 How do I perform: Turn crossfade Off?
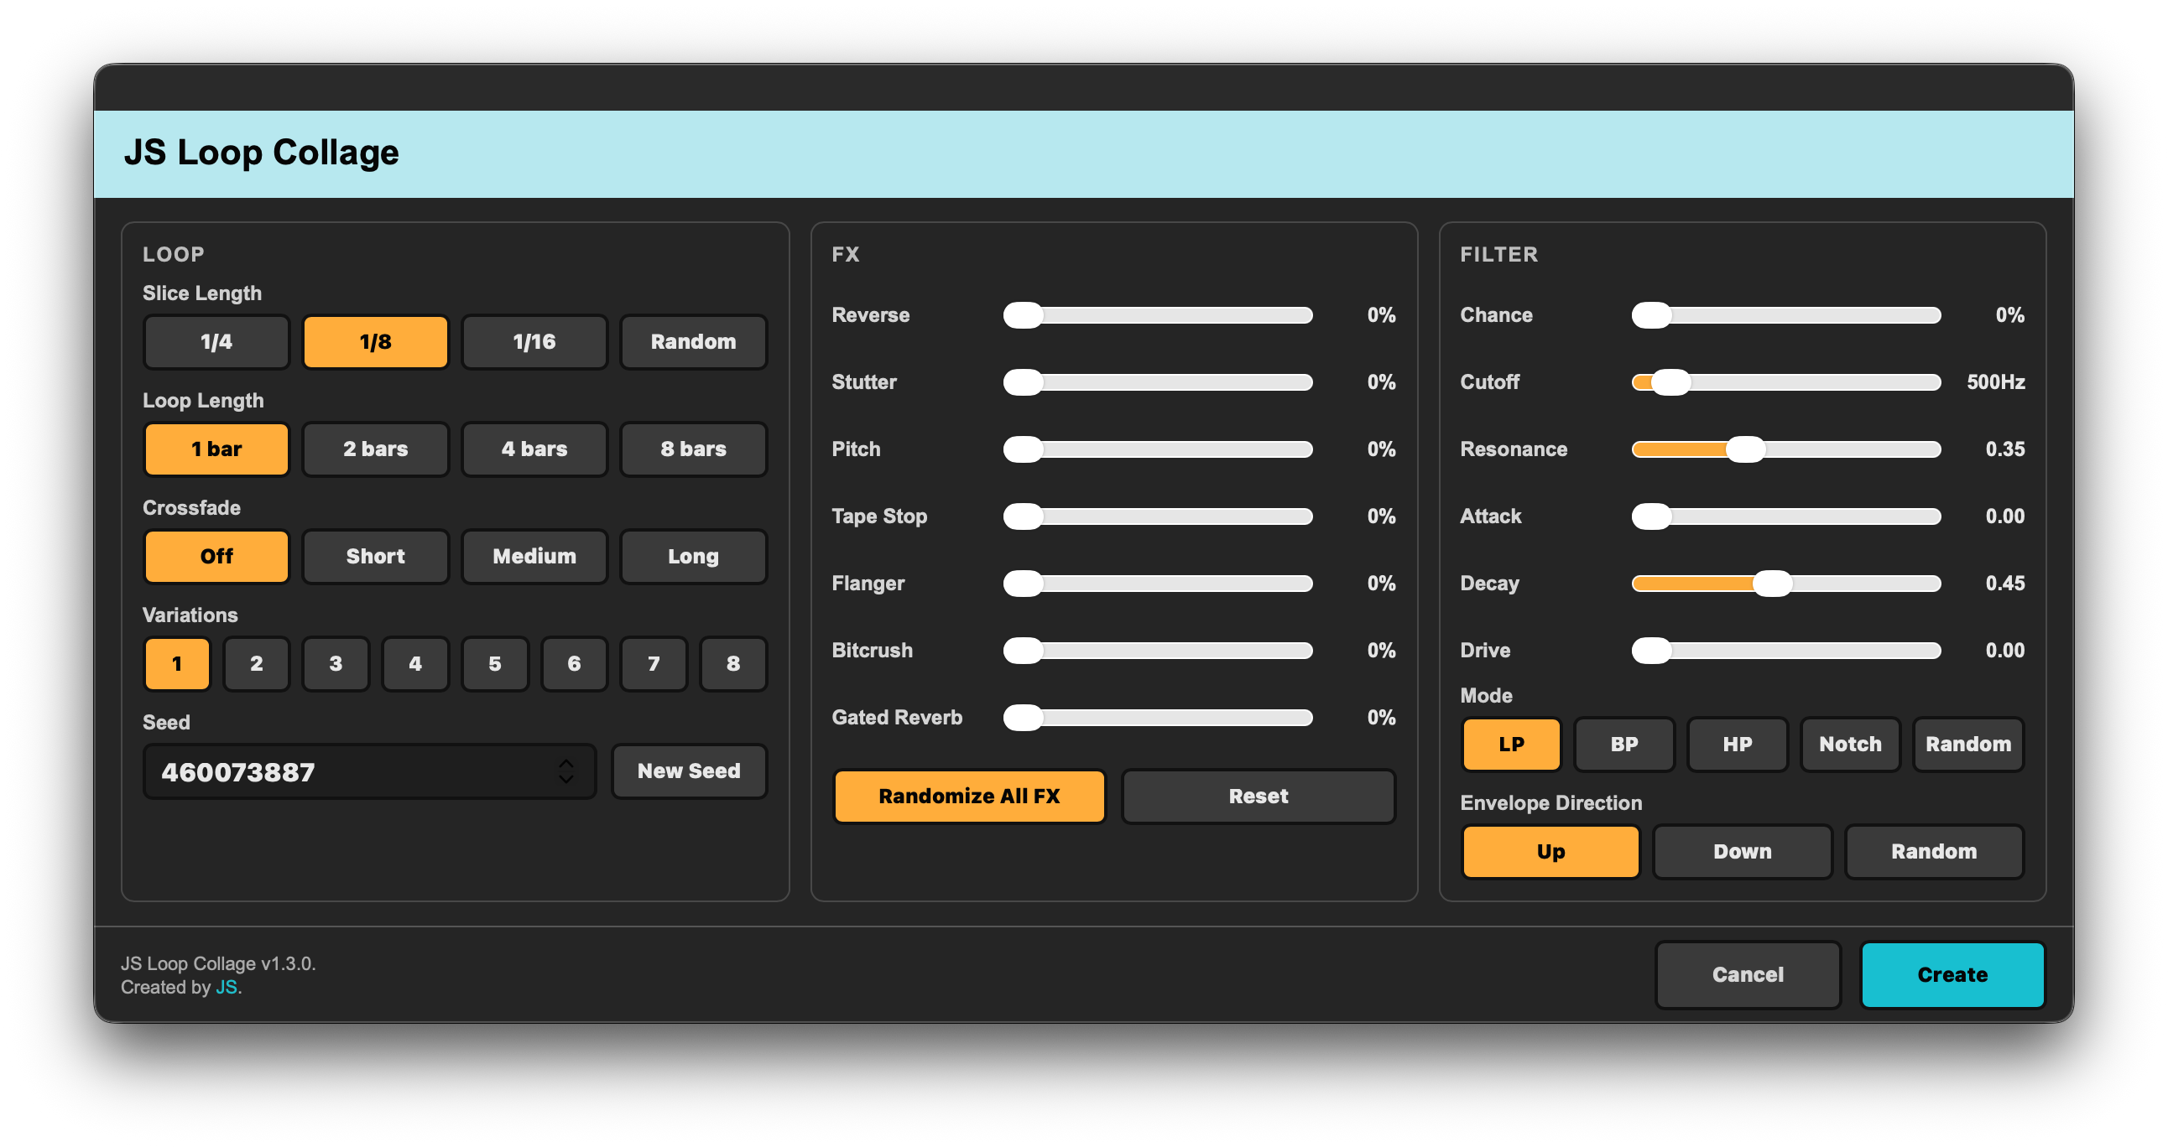click(x=216, y=556)
